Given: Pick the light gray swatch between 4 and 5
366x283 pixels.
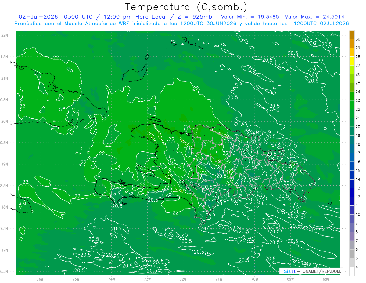Looking at the screenshot, I should (352, 263).
